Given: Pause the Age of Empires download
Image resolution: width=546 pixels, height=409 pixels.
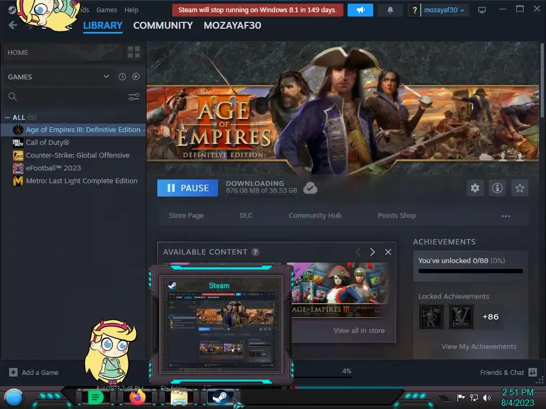Looking at the screenshot, I should [x=188, y=188].
